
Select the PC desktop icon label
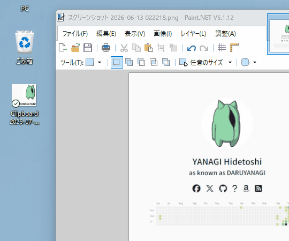pyautogui.click(x=25, y=9)
